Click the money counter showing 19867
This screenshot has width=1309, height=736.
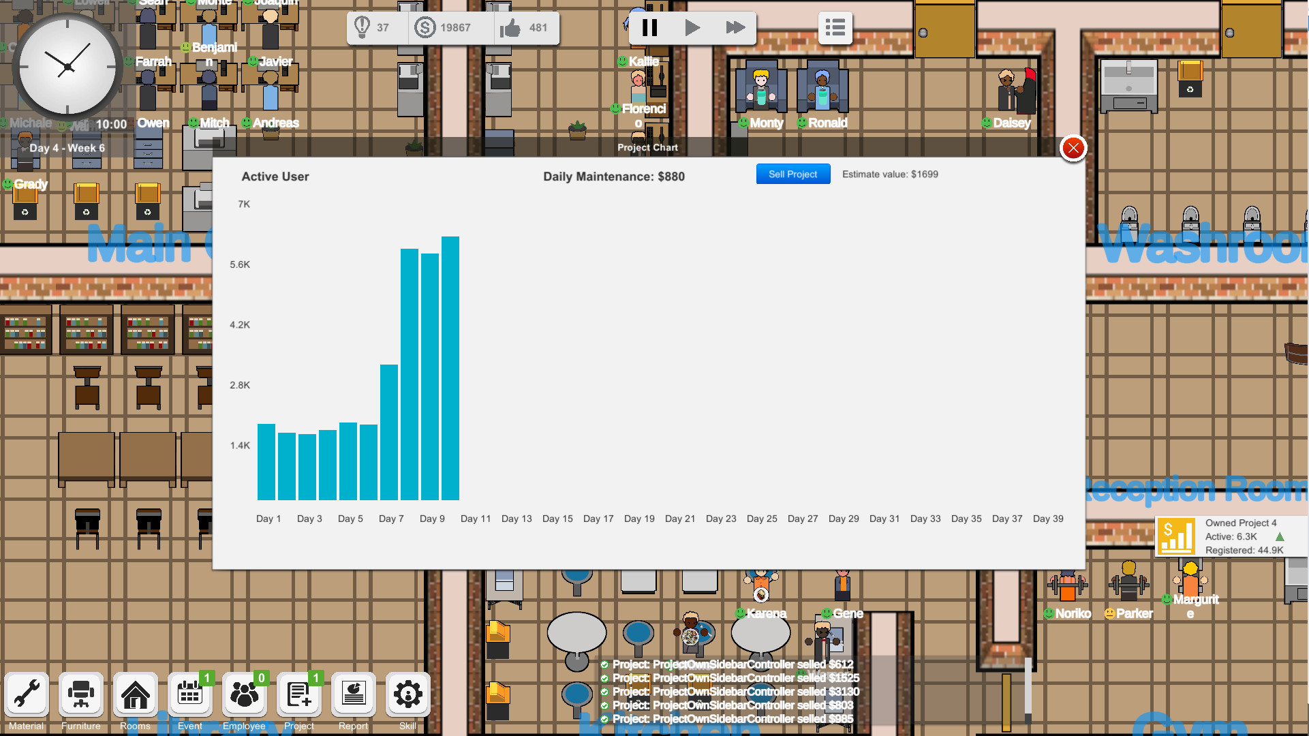coord(442,28)
